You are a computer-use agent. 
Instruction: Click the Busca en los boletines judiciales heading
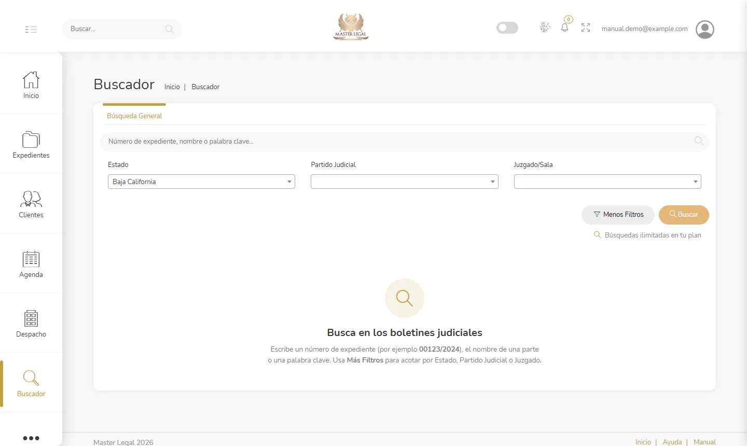(x=405, y=332)
